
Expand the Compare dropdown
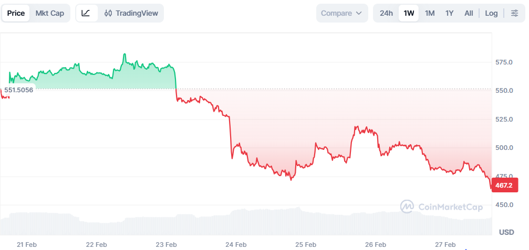[342, 13]
